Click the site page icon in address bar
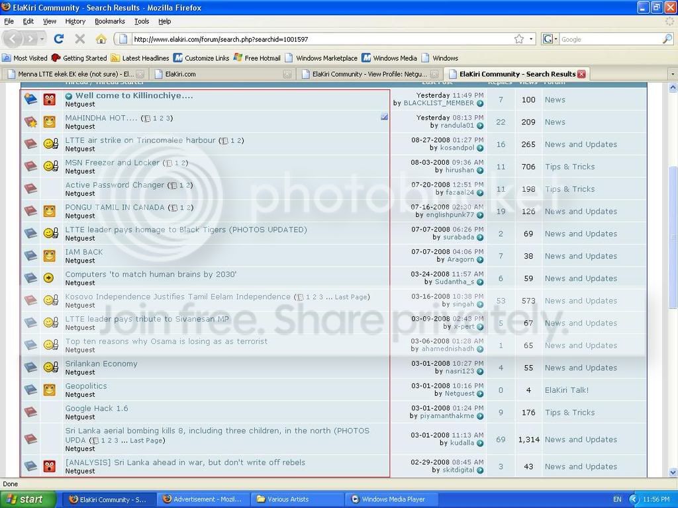678x508 pixels. 123,39
